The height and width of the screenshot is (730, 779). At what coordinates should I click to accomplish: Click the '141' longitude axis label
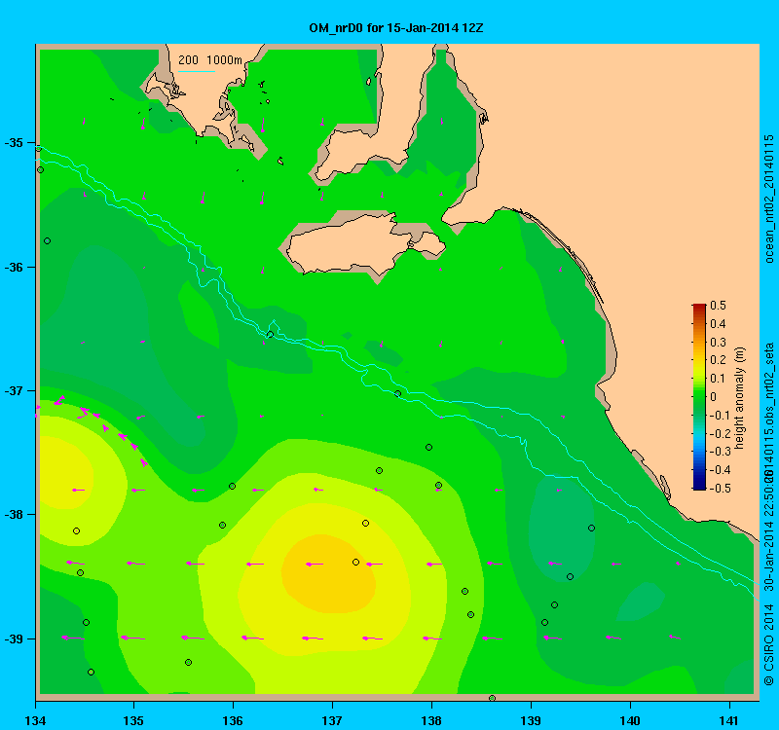(x=729, y=720)
